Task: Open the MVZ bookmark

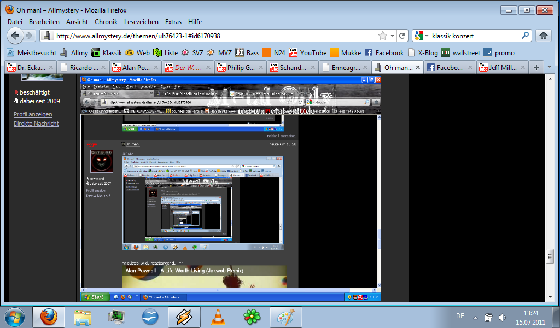Action: click(x=219, y=53)
